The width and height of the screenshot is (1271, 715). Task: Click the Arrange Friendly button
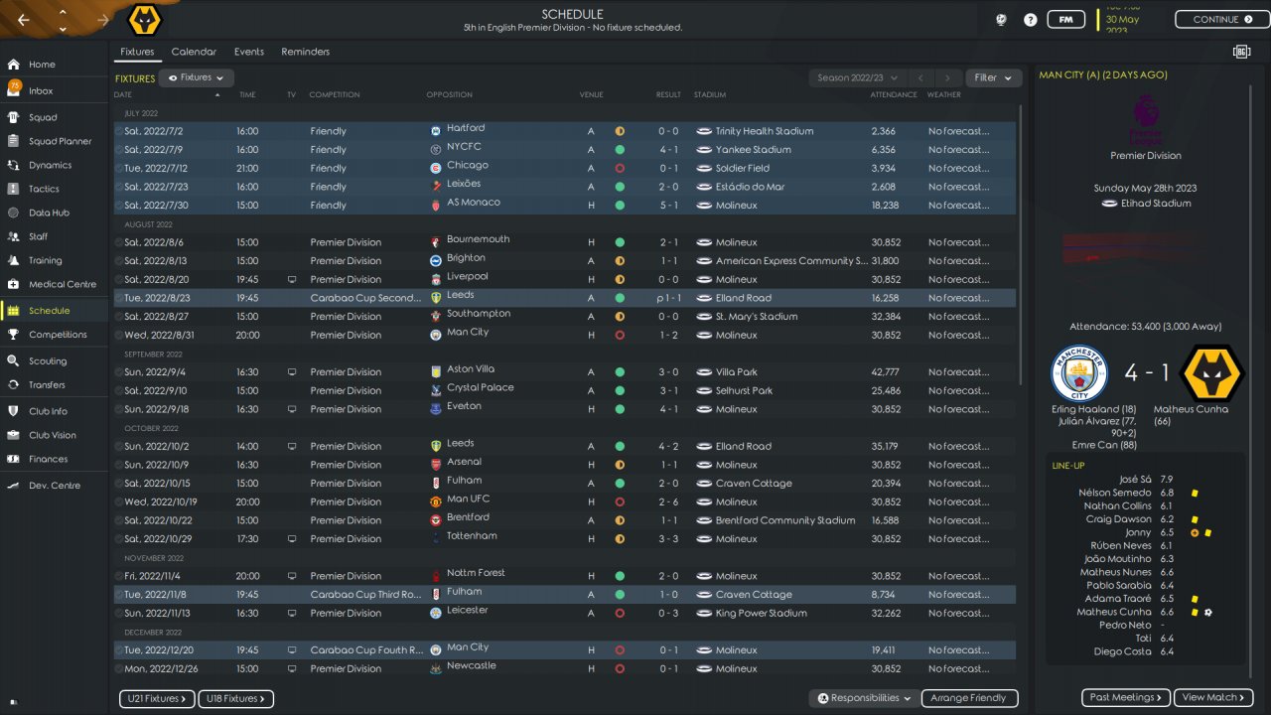click(x=969, y=698)
